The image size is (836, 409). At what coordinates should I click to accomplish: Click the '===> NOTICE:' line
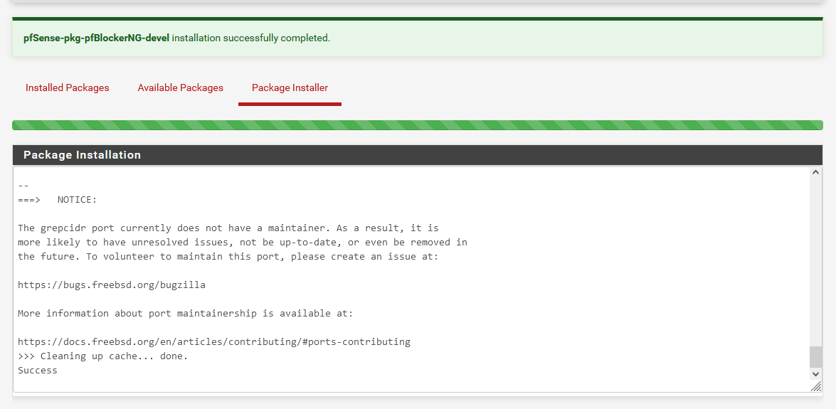58,200
